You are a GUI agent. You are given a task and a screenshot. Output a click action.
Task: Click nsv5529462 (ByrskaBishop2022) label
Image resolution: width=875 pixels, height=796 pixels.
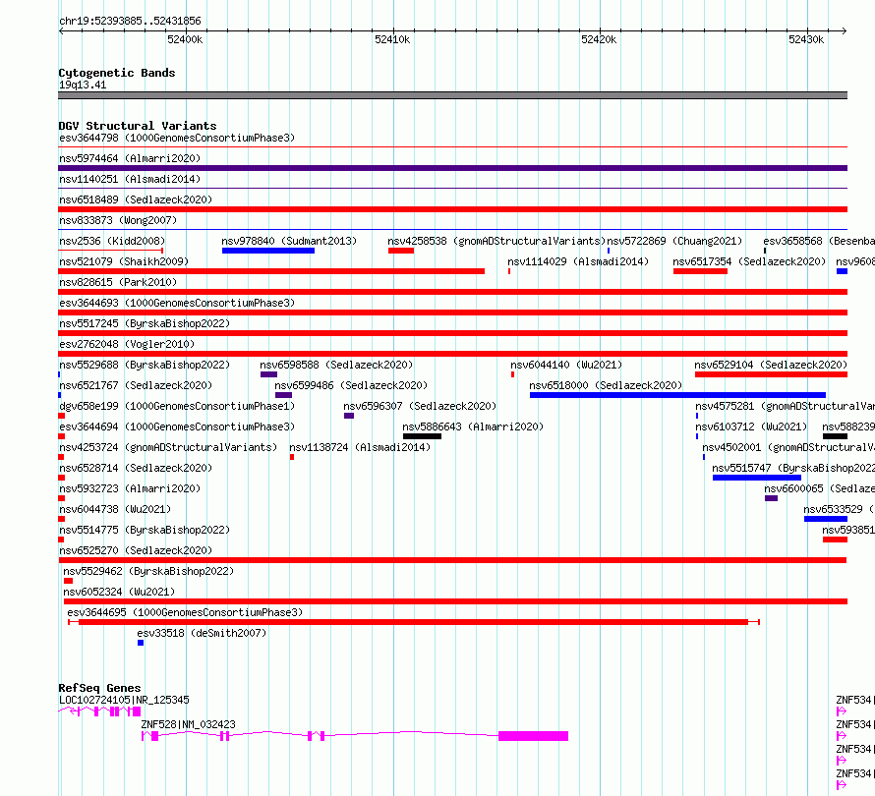click(148, 571)
